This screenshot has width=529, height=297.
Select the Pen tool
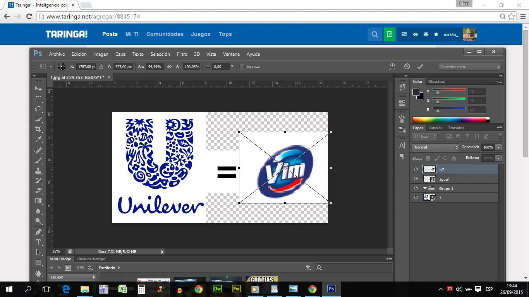(x=38, y=232)
